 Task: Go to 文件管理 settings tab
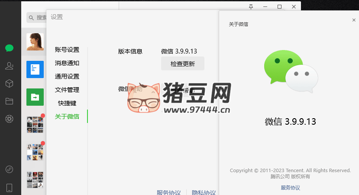(x=67, y=90)
